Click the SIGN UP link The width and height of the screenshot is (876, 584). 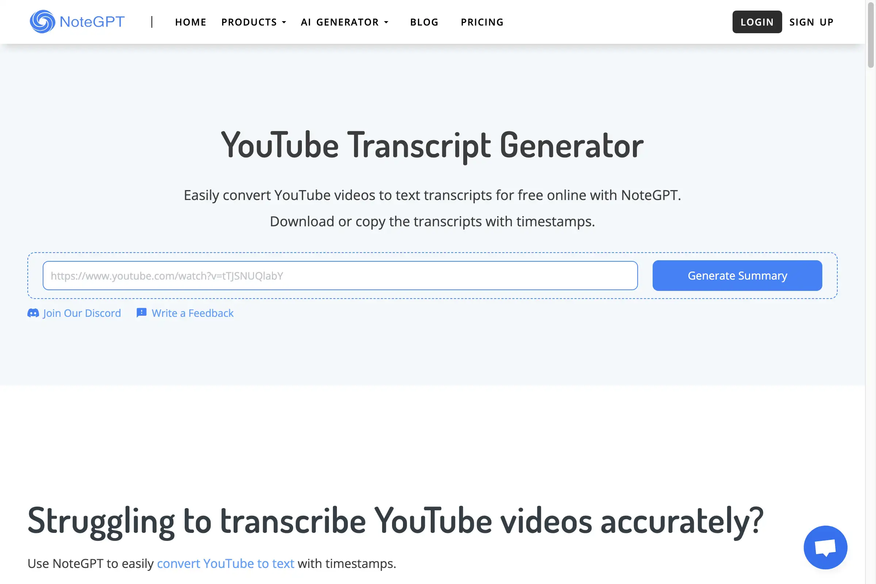point(811,22)
